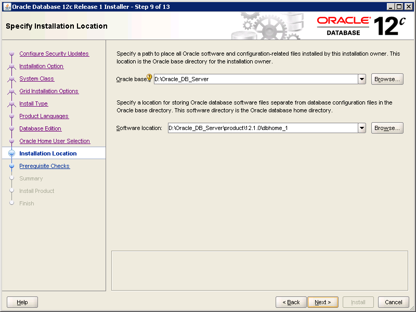Open the installer Help
The width and height of the screenshot is (416, 312).
point(22,302)
